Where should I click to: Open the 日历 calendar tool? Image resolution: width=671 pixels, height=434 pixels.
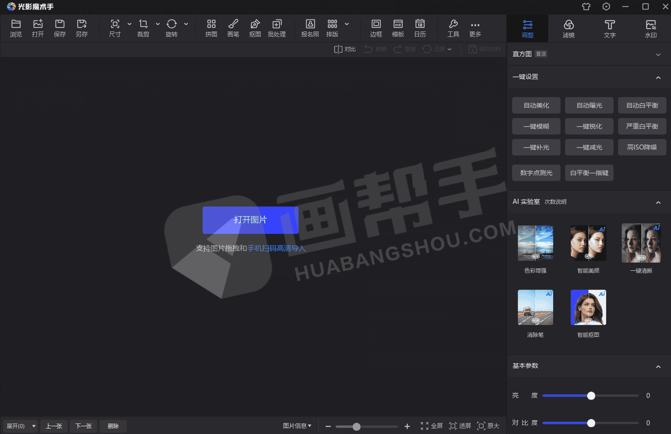point(419,28)
